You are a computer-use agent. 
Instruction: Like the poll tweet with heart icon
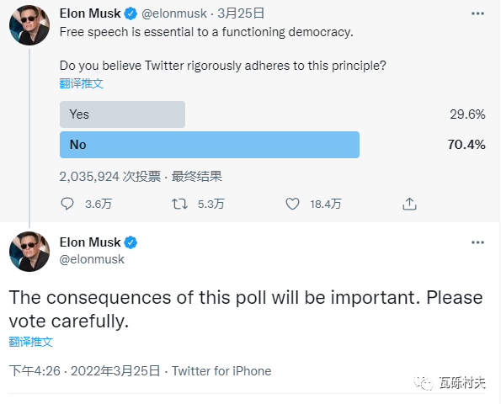coord(292,204)
